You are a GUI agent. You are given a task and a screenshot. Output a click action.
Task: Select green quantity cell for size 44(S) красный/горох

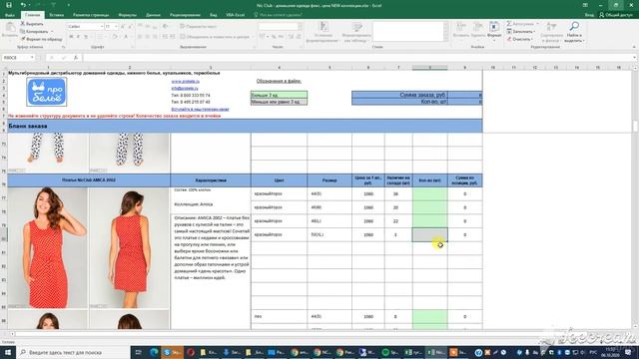click(430, 193)
